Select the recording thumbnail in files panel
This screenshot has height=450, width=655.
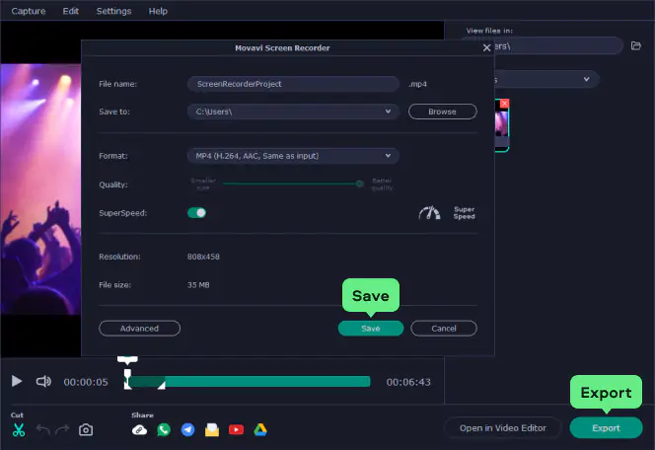(x=502, y=125)
